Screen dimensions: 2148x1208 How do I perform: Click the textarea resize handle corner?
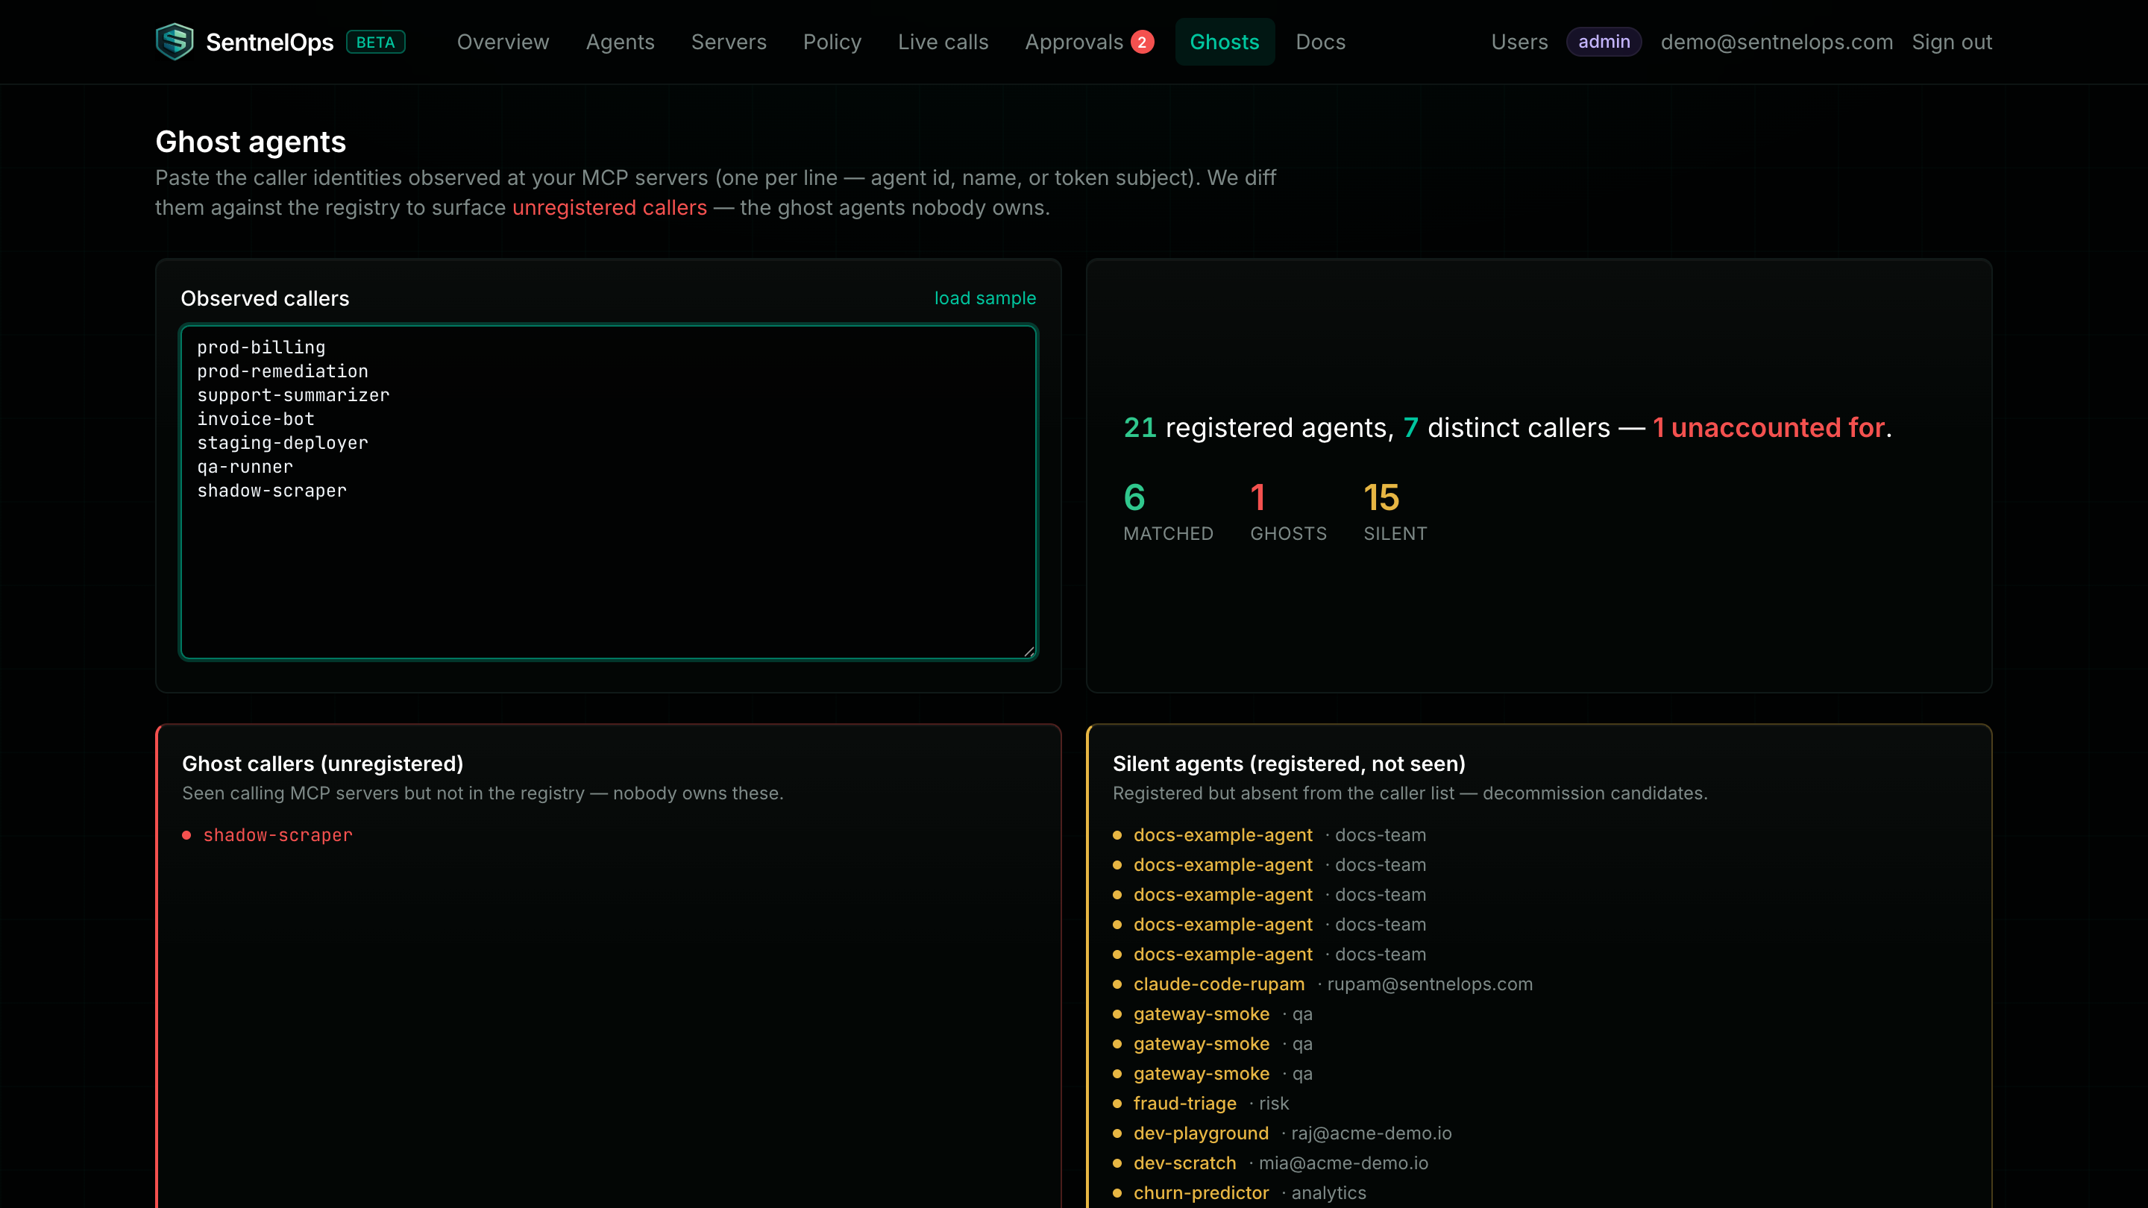coord(1029,651)
